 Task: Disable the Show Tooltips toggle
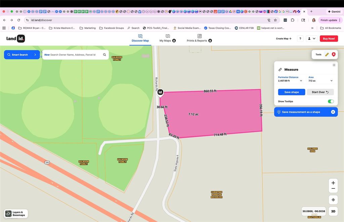click(x=331, y=101)
